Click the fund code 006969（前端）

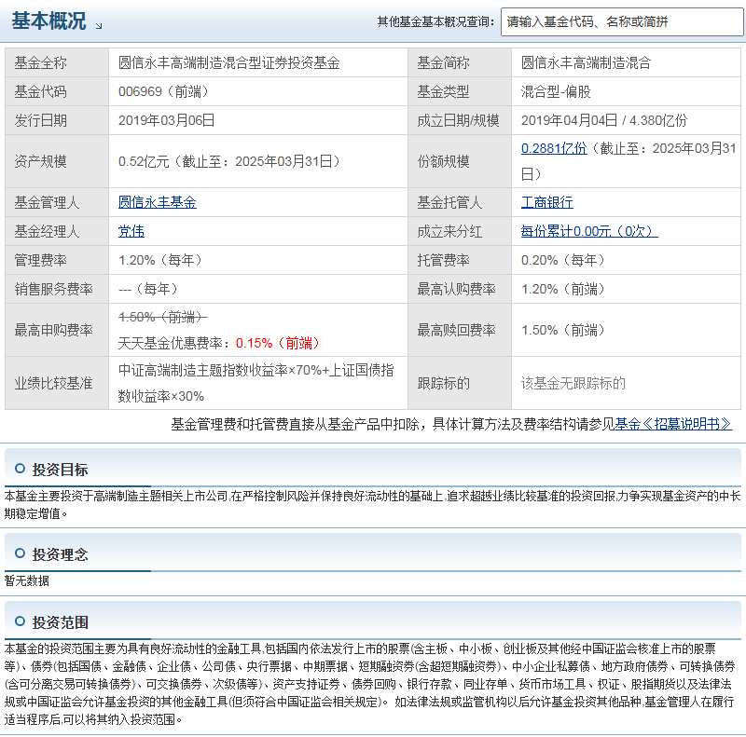[163, 91]
